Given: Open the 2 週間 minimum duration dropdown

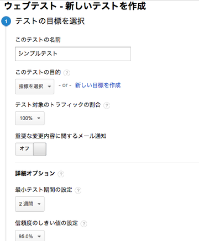Looking at the screenshot, I should pos(30,204).
